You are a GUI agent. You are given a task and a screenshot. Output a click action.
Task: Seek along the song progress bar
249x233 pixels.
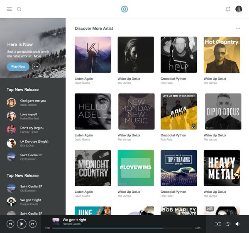point(122,228)
